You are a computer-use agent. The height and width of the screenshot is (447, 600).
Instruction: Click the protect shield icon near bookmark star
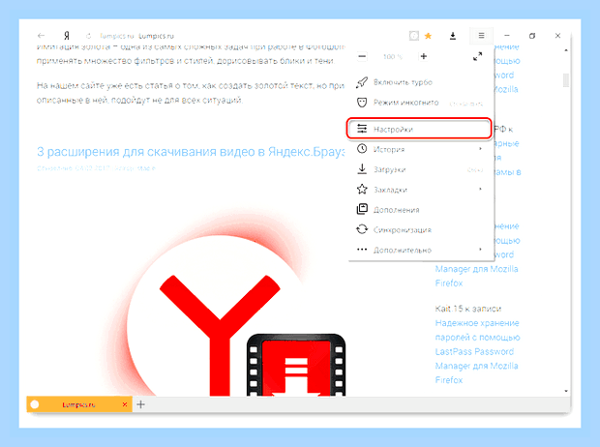(x=413, y=36)
